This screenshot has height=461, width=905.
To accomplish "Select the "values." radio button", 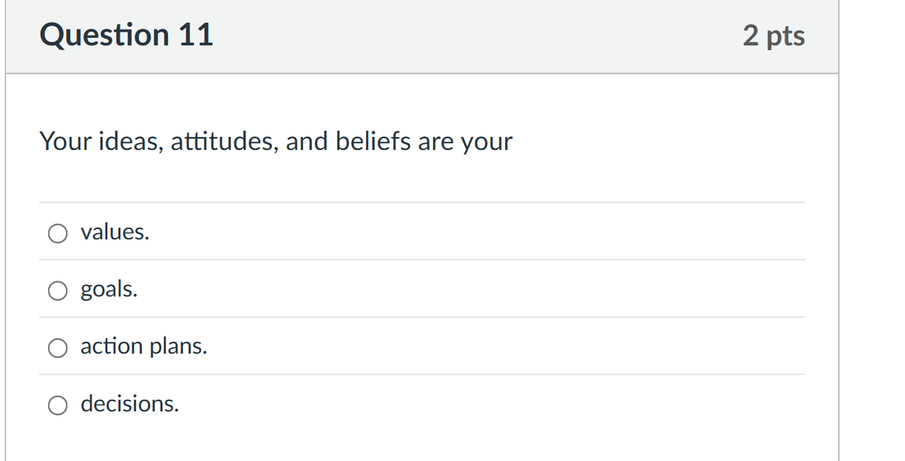I will [x=58, y=234].
